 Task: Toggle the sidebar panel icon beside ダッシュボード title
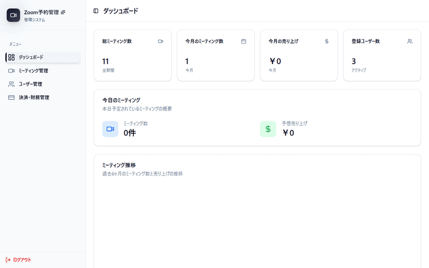(x=96, y=11)
